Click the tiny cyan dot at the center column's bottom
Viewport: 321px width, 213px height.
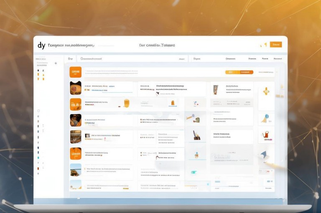(x=208, y=184)
